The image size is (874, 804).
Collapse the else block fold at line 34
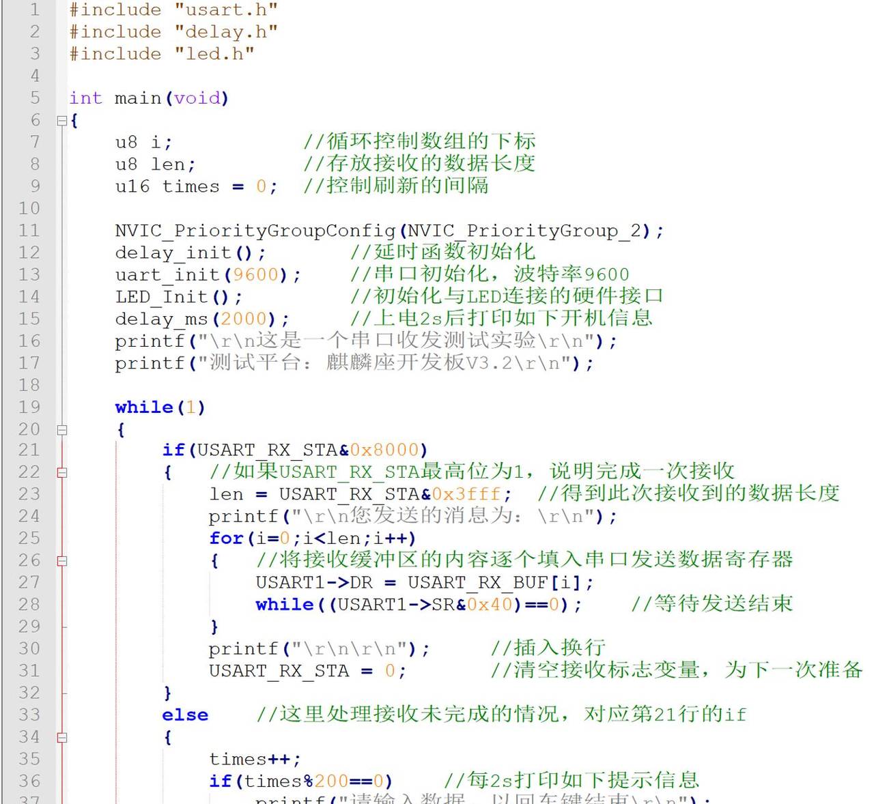tap(62, 736)
